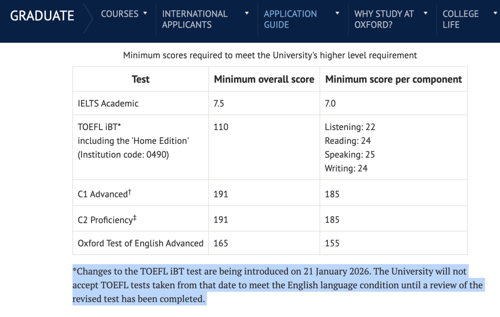Expand the arrow beside WHY STUDY AT OXFORD?

coord(425,13)
